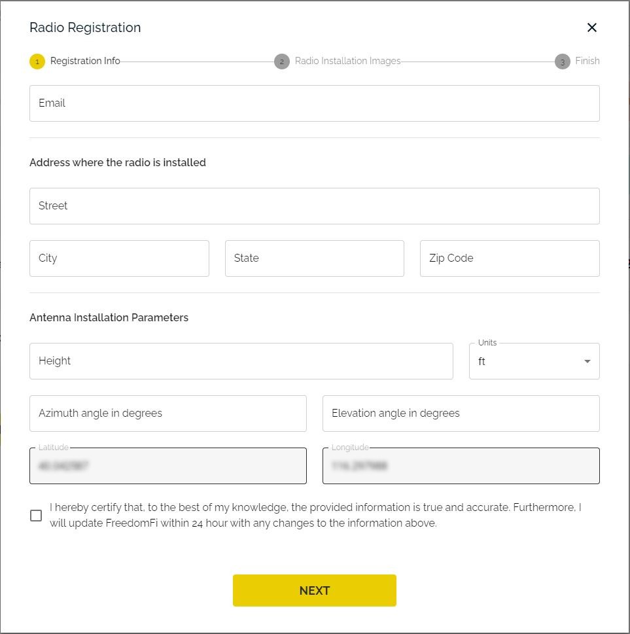Select the Elevation angle in degrees field
Screen dimensions: 630x634
(461, 414)
